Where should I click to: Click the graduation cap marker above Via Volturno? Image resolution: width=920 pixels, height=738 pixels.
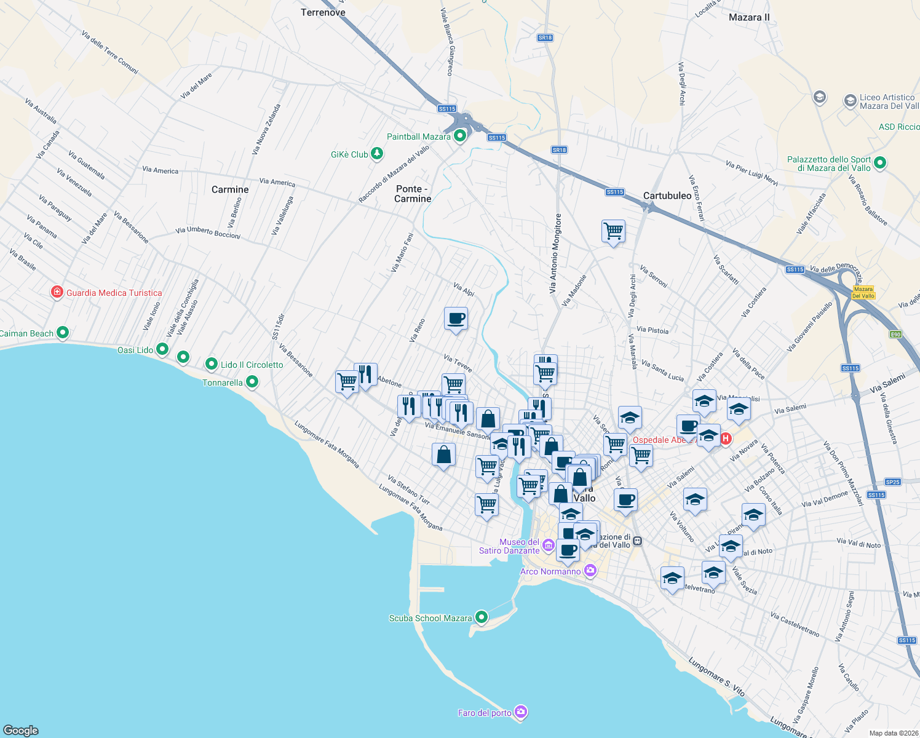click(x=695, y=499)
